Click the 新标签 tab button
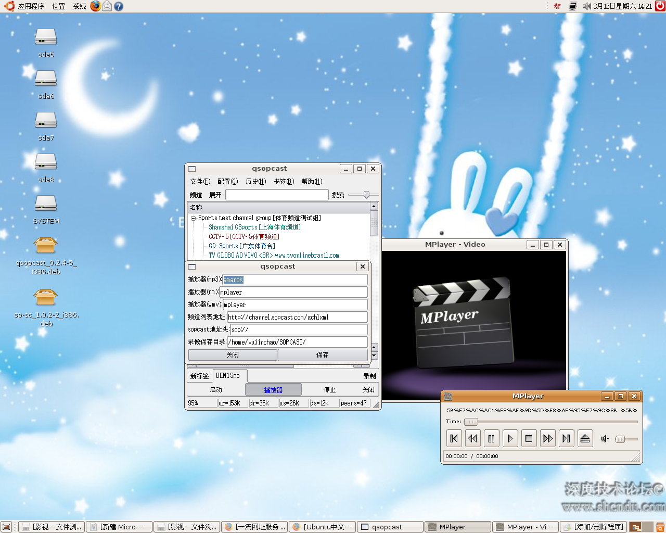 pos(199,376)
